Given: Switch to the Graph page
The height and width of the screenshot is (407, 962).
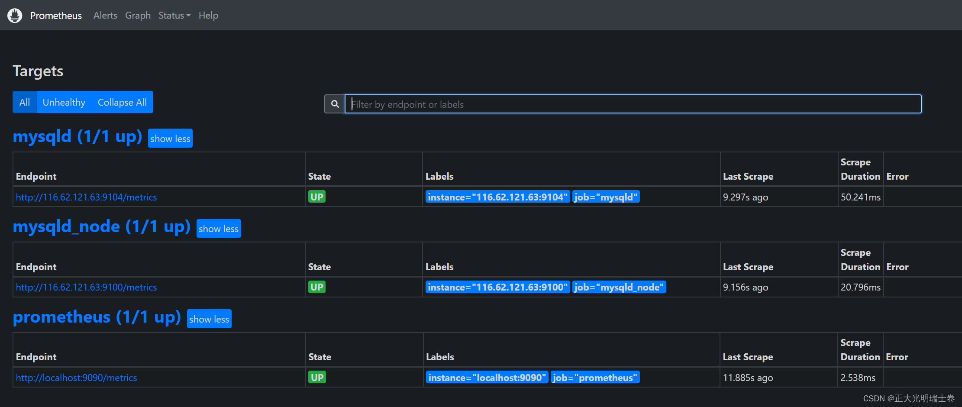Looking at the screenshot, I should 138,15.
